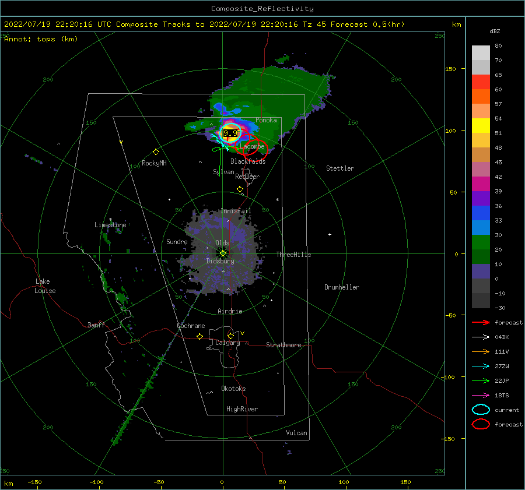Click the Airdrie label
Screen dimensions: 525x490
pos(230,311)
